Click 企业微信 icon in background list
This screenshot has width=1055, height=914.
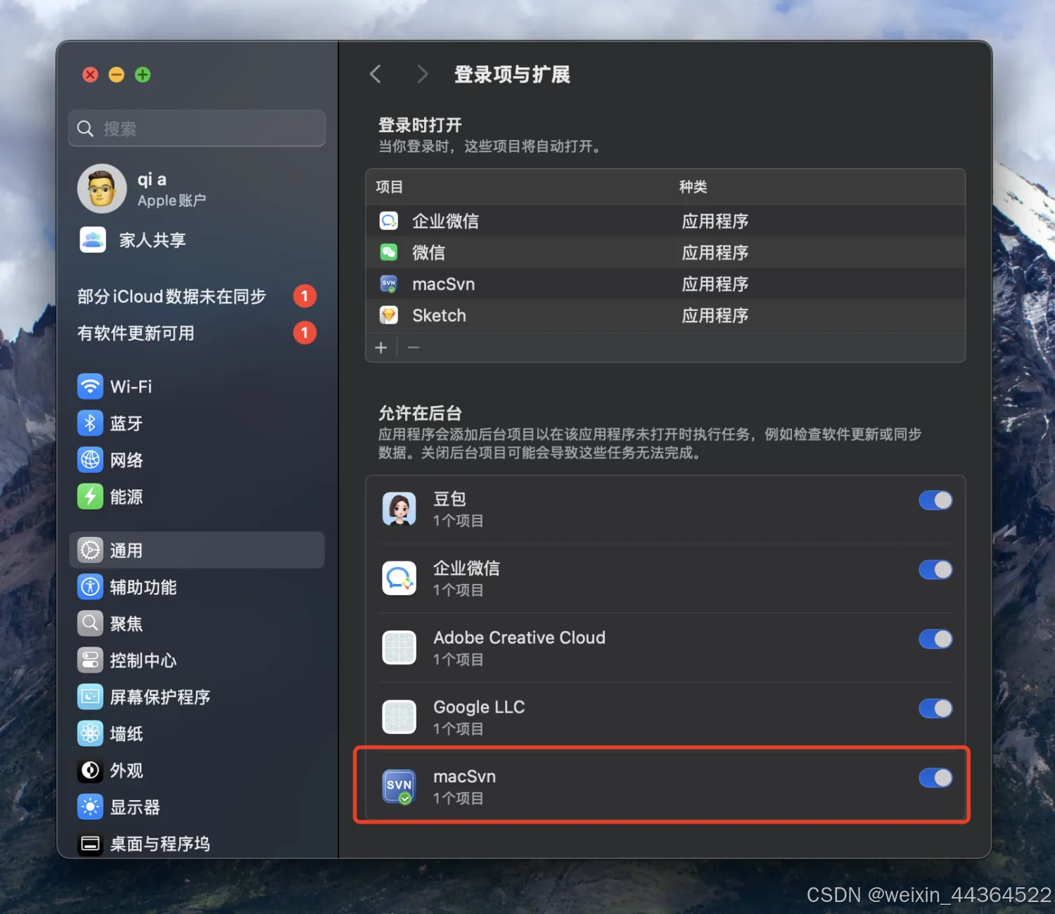point(399,578)
